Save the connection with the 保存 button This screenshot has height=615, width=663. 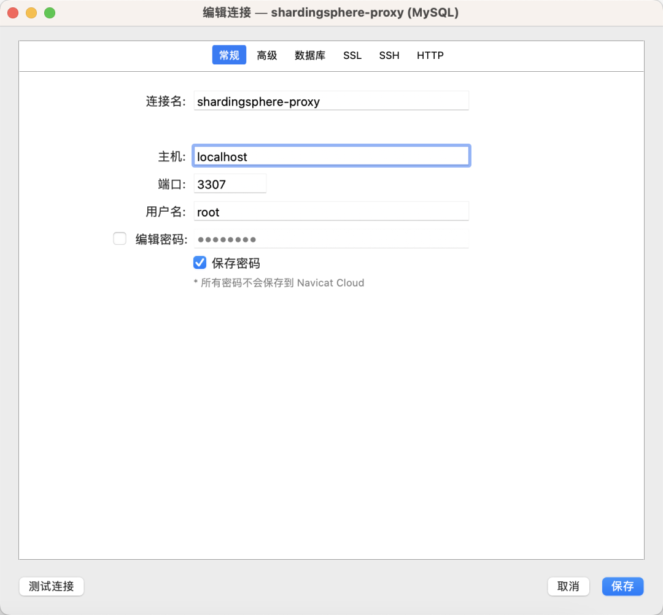(622, 586)
